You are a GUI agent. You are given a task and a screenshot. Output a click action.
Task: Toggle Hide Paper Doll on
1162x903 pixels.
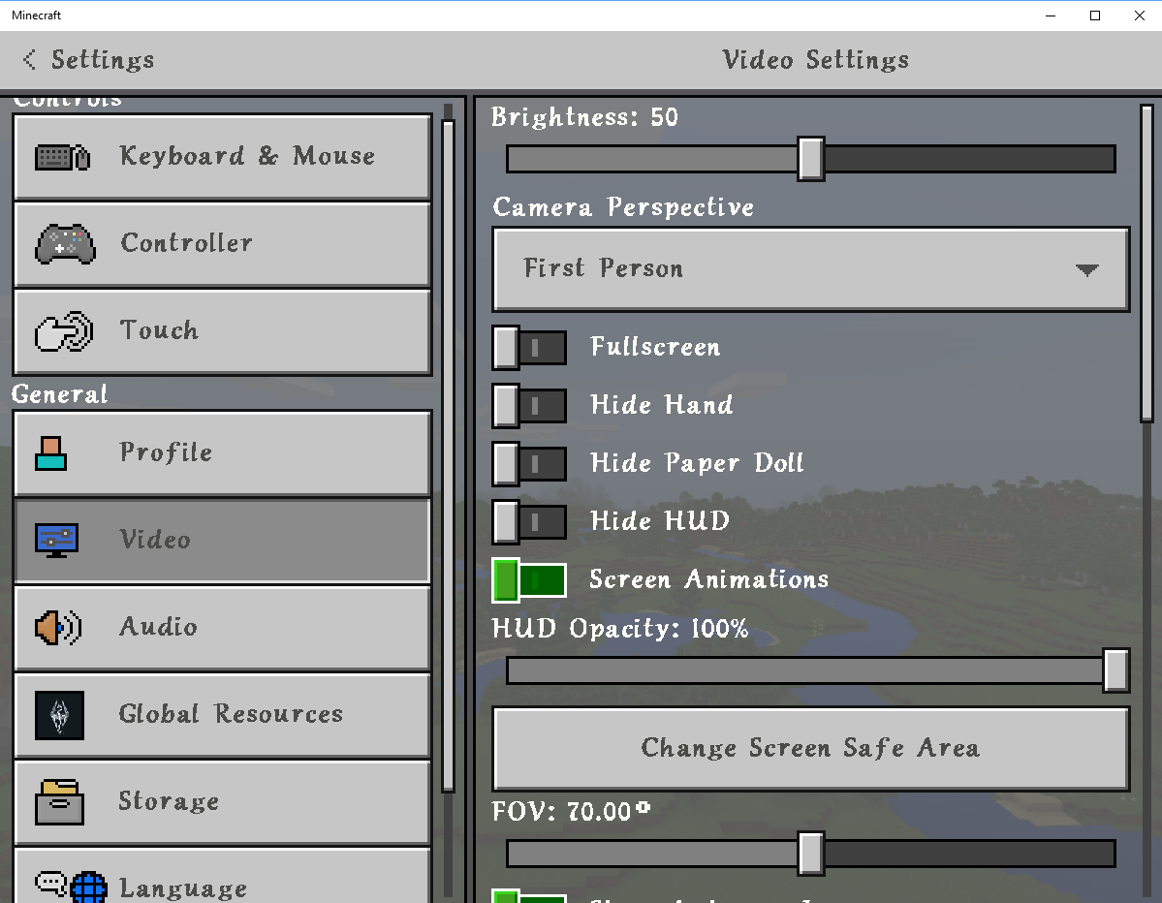point(529,463)
